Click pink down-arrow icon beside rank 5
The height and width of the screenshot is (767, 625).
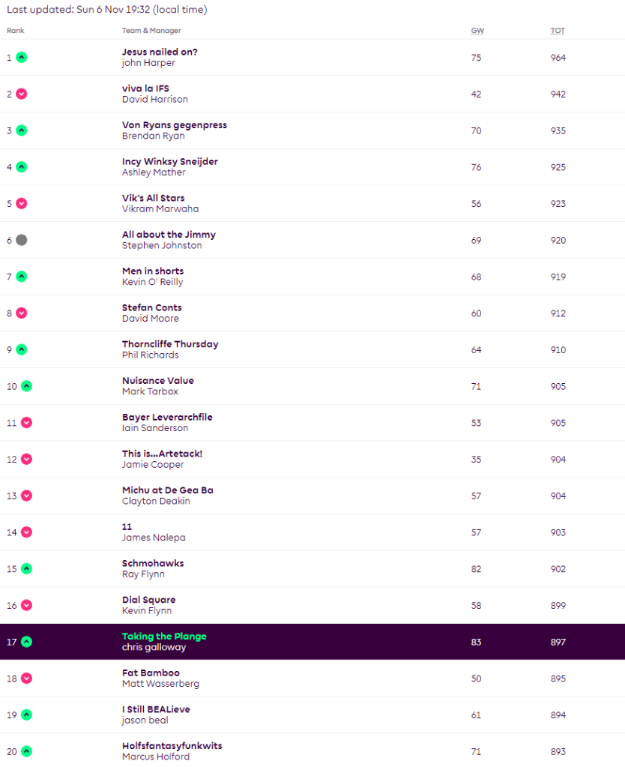pos(22,203)
